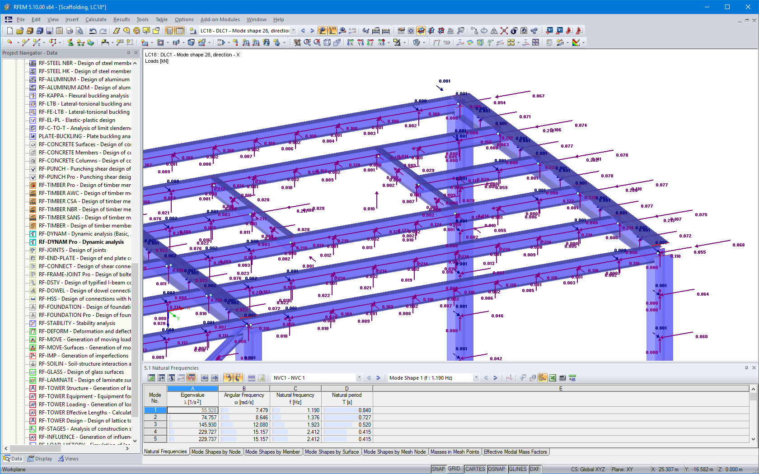
Task: Open the color gradient dropdown arrow
Action: point(583,42)
